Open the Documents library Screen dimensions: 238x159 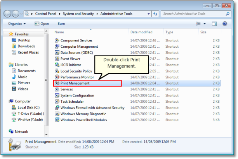coord(24,71)
